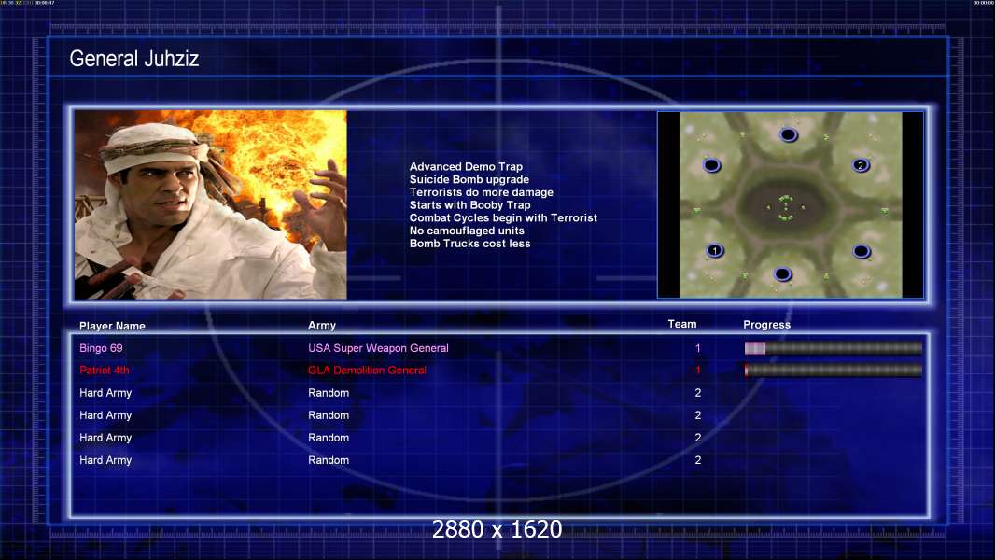Click the 'Suicide Bomb upgrade' line

(x=469, y=179)
